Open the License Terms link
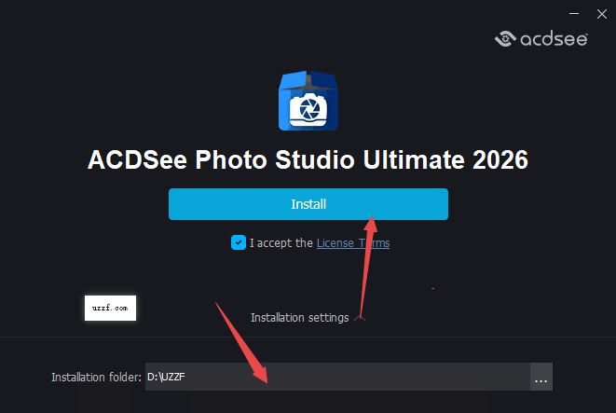Image resolution: width=616 pixels, height=413 pixels. (352, 243)
